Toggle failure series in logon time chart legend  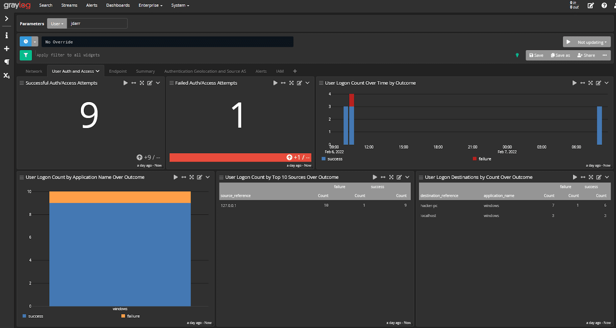point(484,159)
